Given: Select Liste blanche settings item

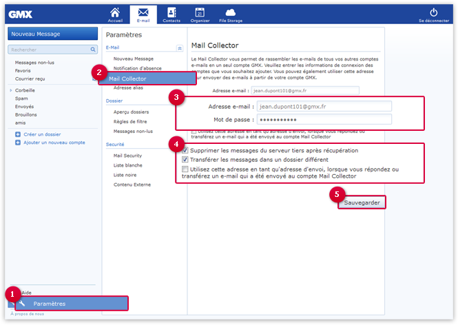Looking at the screenshot, I should tap(127, 165).
